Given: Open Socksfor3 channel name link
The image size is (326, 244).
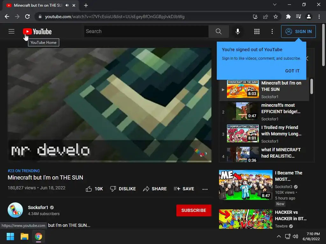Looking at the screenshot, I should tap(284, 187).
